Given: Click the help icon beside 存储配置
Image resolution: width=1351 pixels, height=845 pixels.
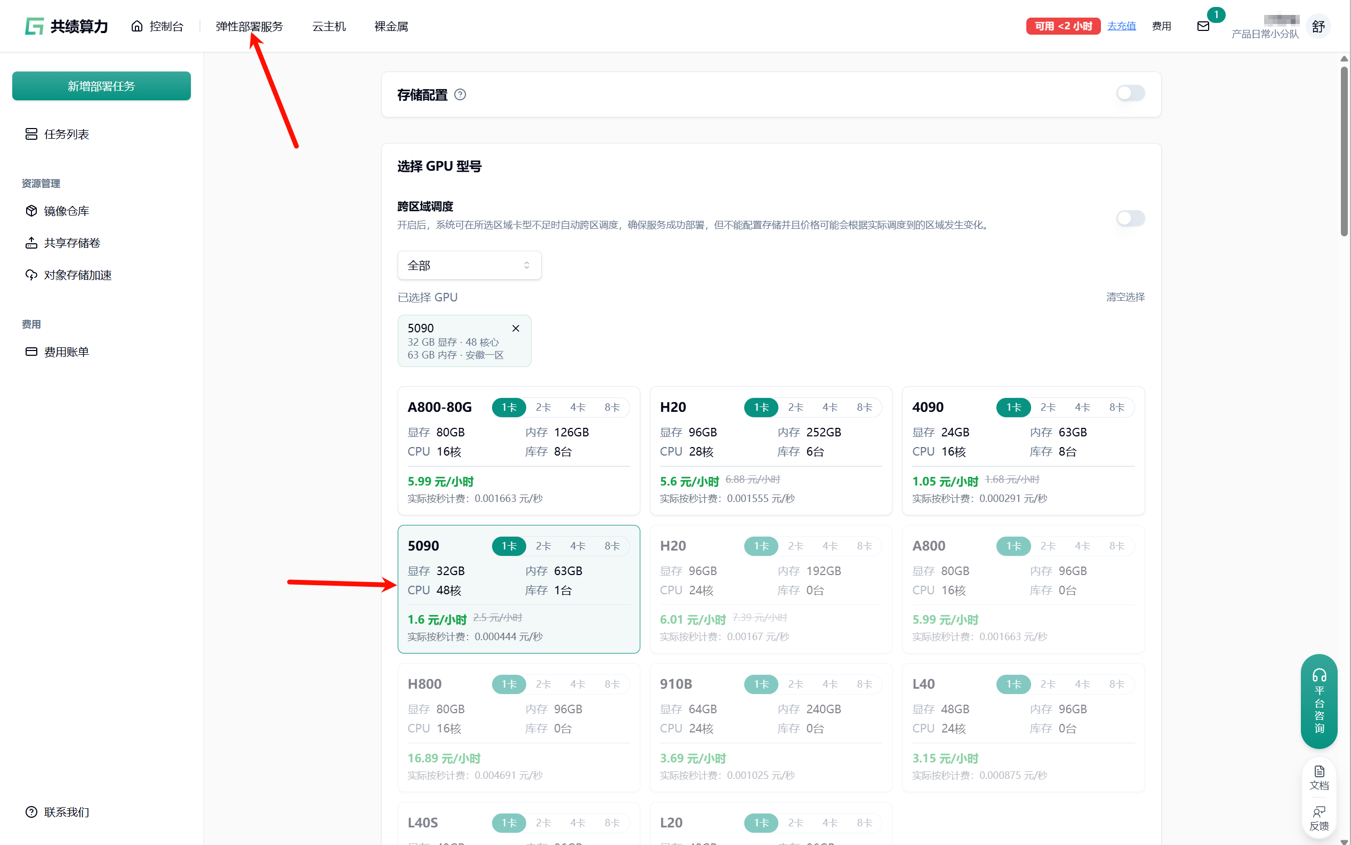Looking at the screenshot, I should tap(460, 95).
